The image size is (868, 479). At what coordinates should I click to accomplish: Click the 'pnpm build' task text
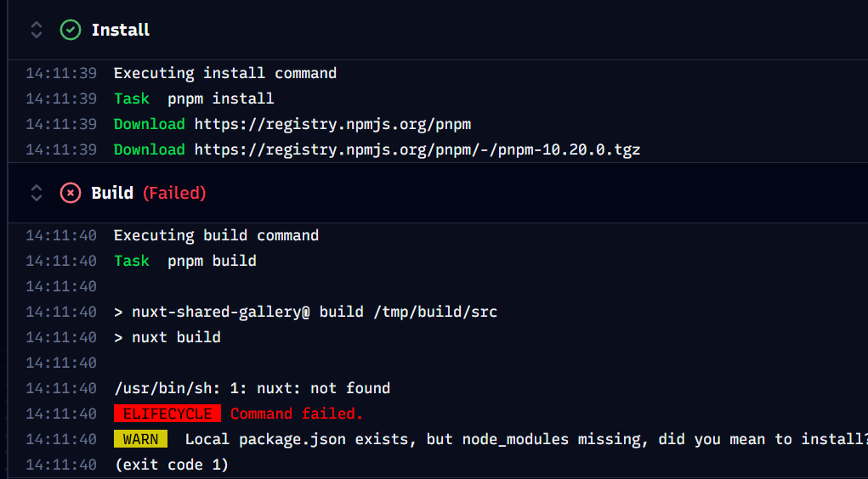click(212, 261)
